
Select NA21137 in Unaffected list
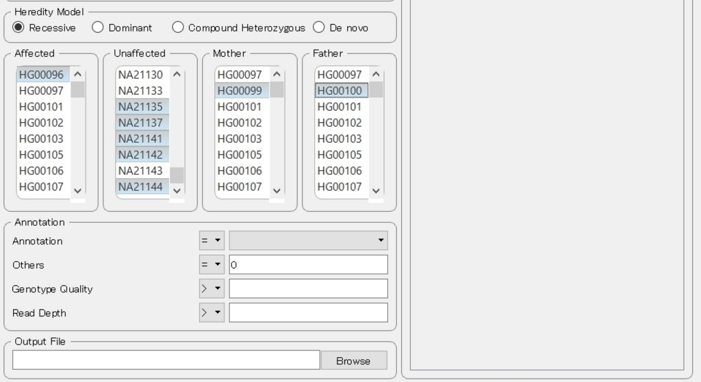click(x=142, y=123)
